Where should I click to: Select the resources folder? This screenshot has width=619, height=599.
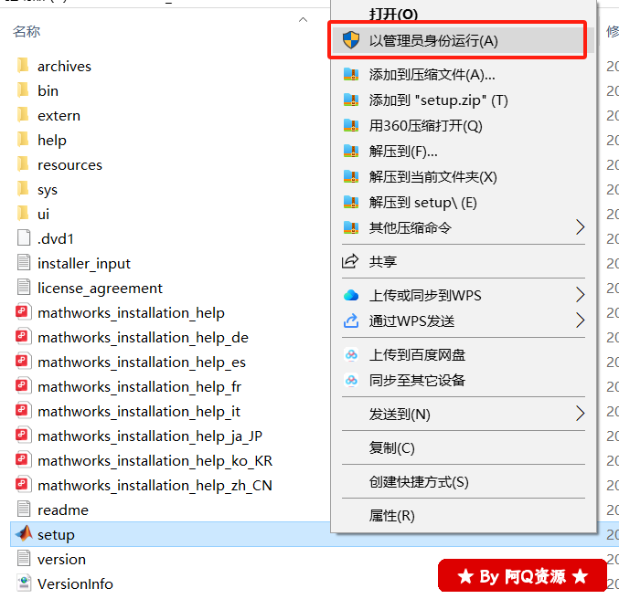pos(69,164)
